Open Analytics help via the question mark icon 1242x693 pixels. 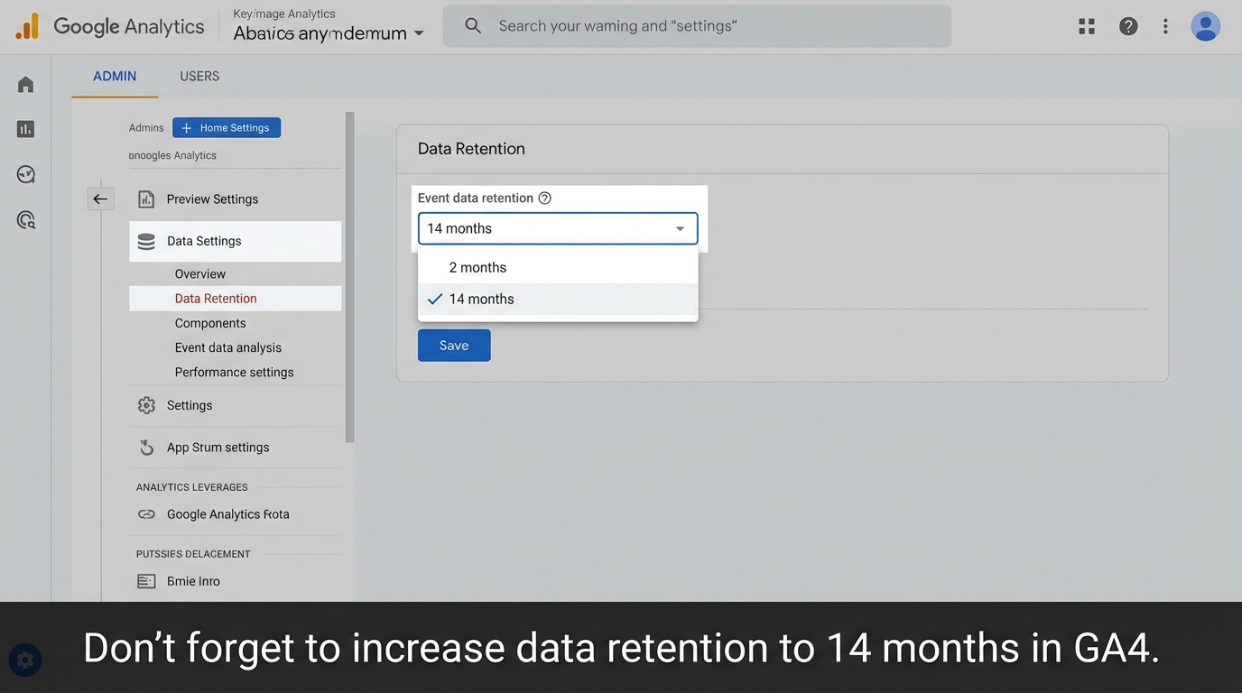point(1128,26)
